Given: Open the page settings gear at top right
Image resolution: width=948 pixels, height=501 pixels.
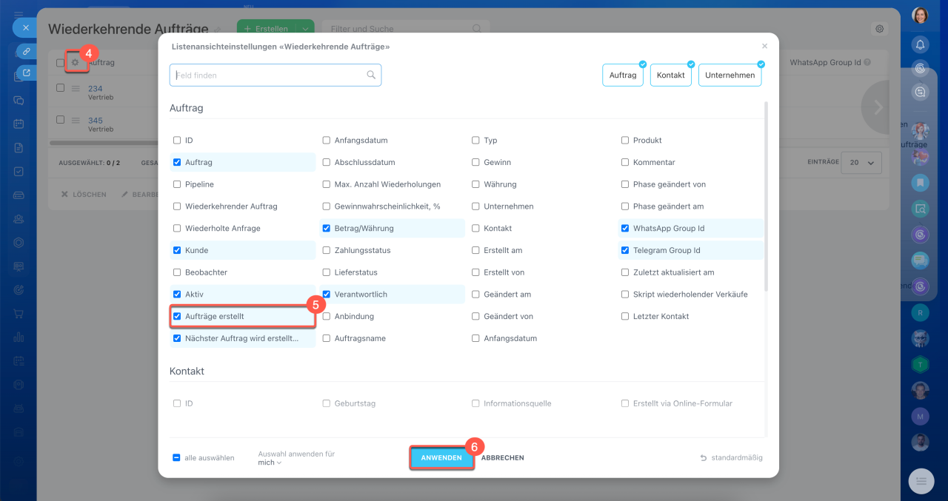Looking at the screenshot, I should coord(880,29).
